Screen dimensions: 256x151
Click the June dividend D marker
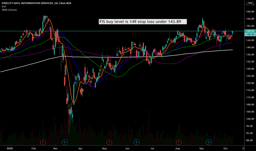point(137,142)
